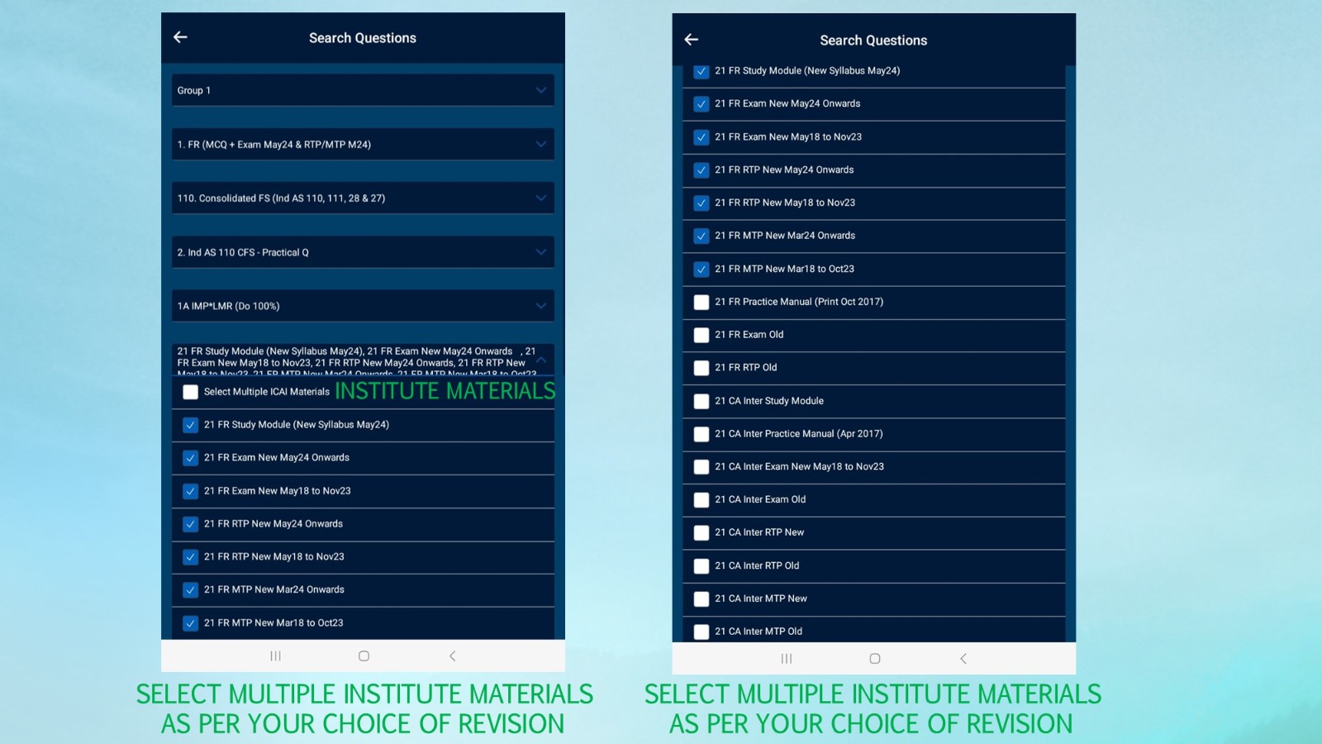Click '21 FR Exam New May18 to Nov23' text, left screen
This screenshot has width=1322, height=744.
coord(278,491)
